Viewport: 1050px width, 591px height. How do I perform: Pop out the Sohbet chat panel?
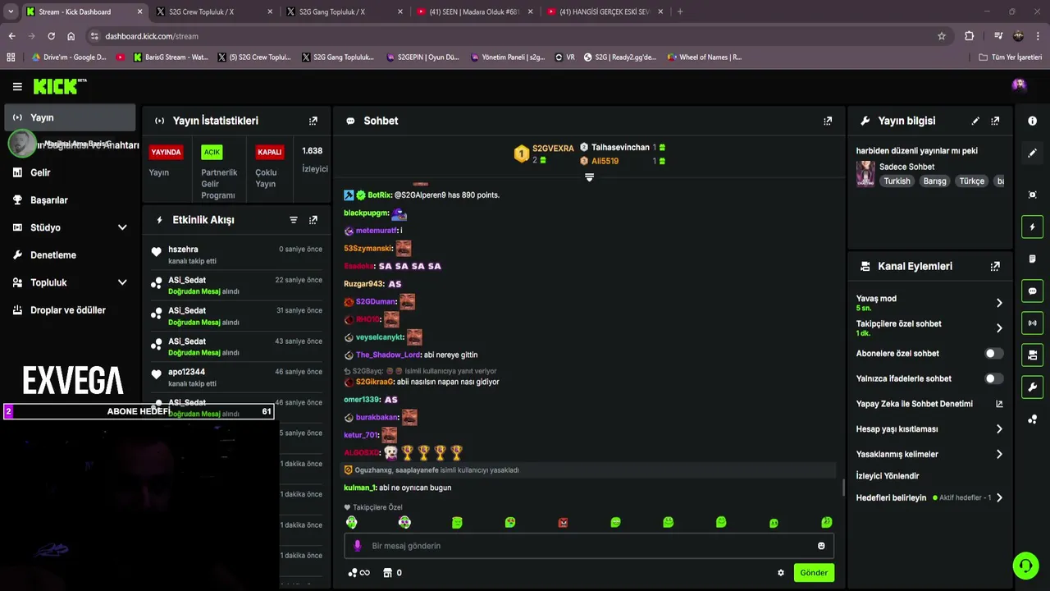pos(828,121)
